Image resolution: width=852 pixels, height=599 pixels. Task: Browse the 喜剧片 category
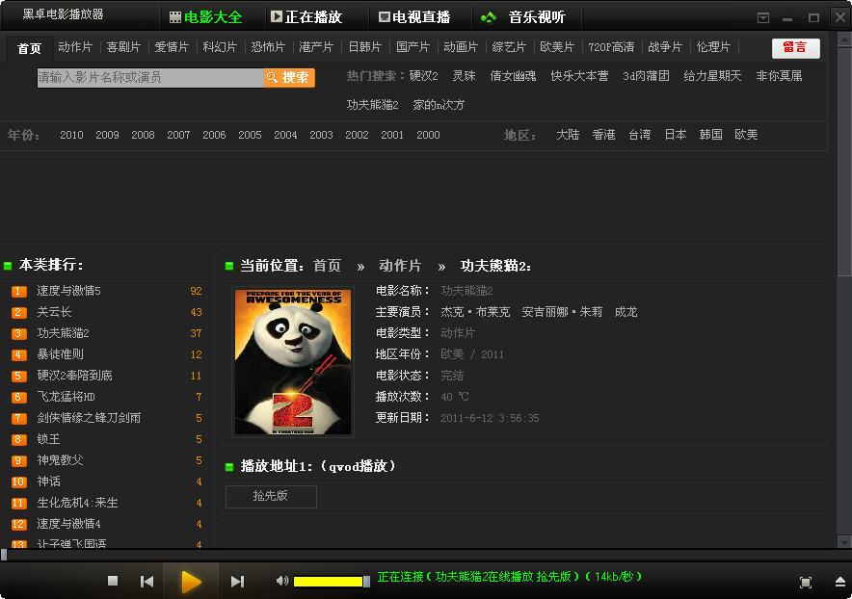click(124, 47)
